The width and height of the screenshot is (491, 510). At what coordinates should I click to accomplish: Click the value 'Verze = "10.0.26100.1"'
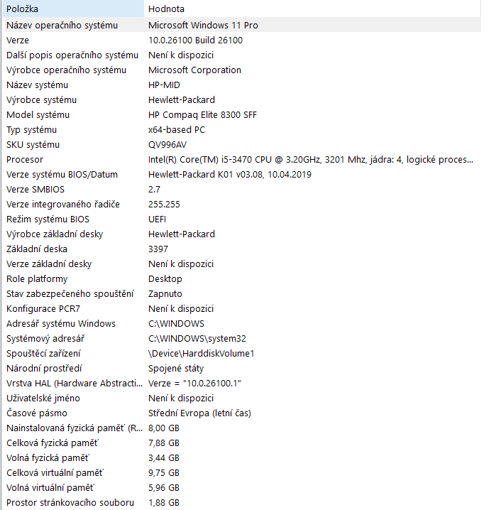194,384
